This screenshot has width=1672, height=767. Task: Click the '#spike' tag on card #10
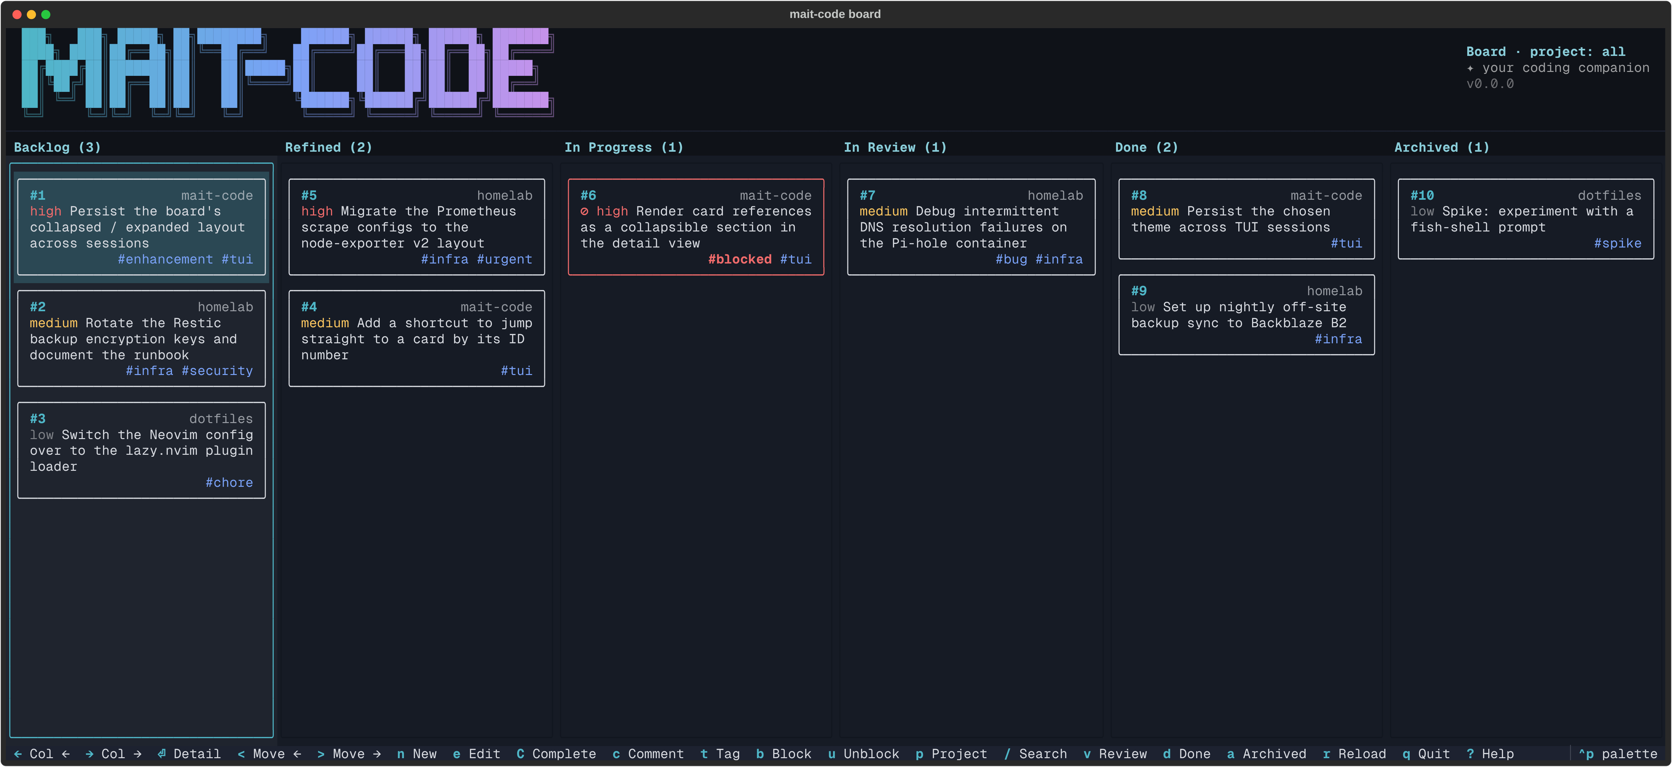tap(1617, 243)
